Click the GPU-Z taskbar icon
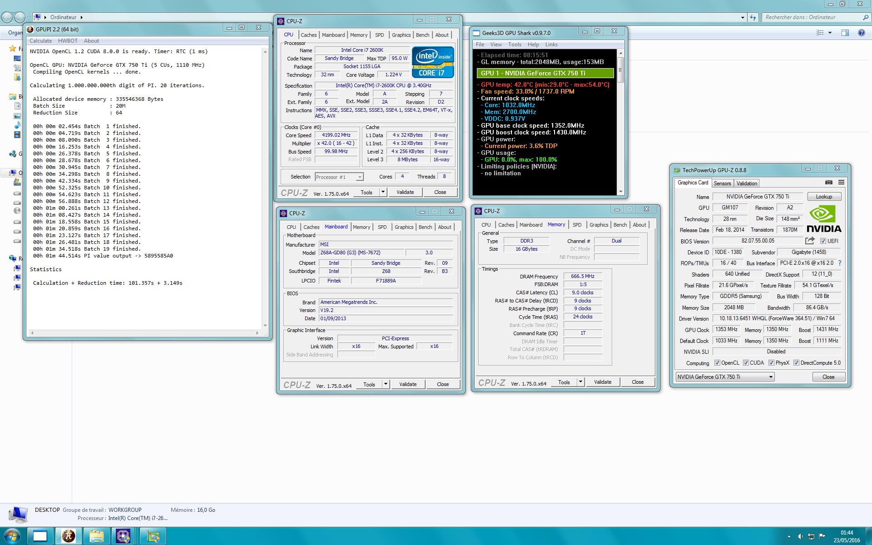872x545 pixels. 153,536
